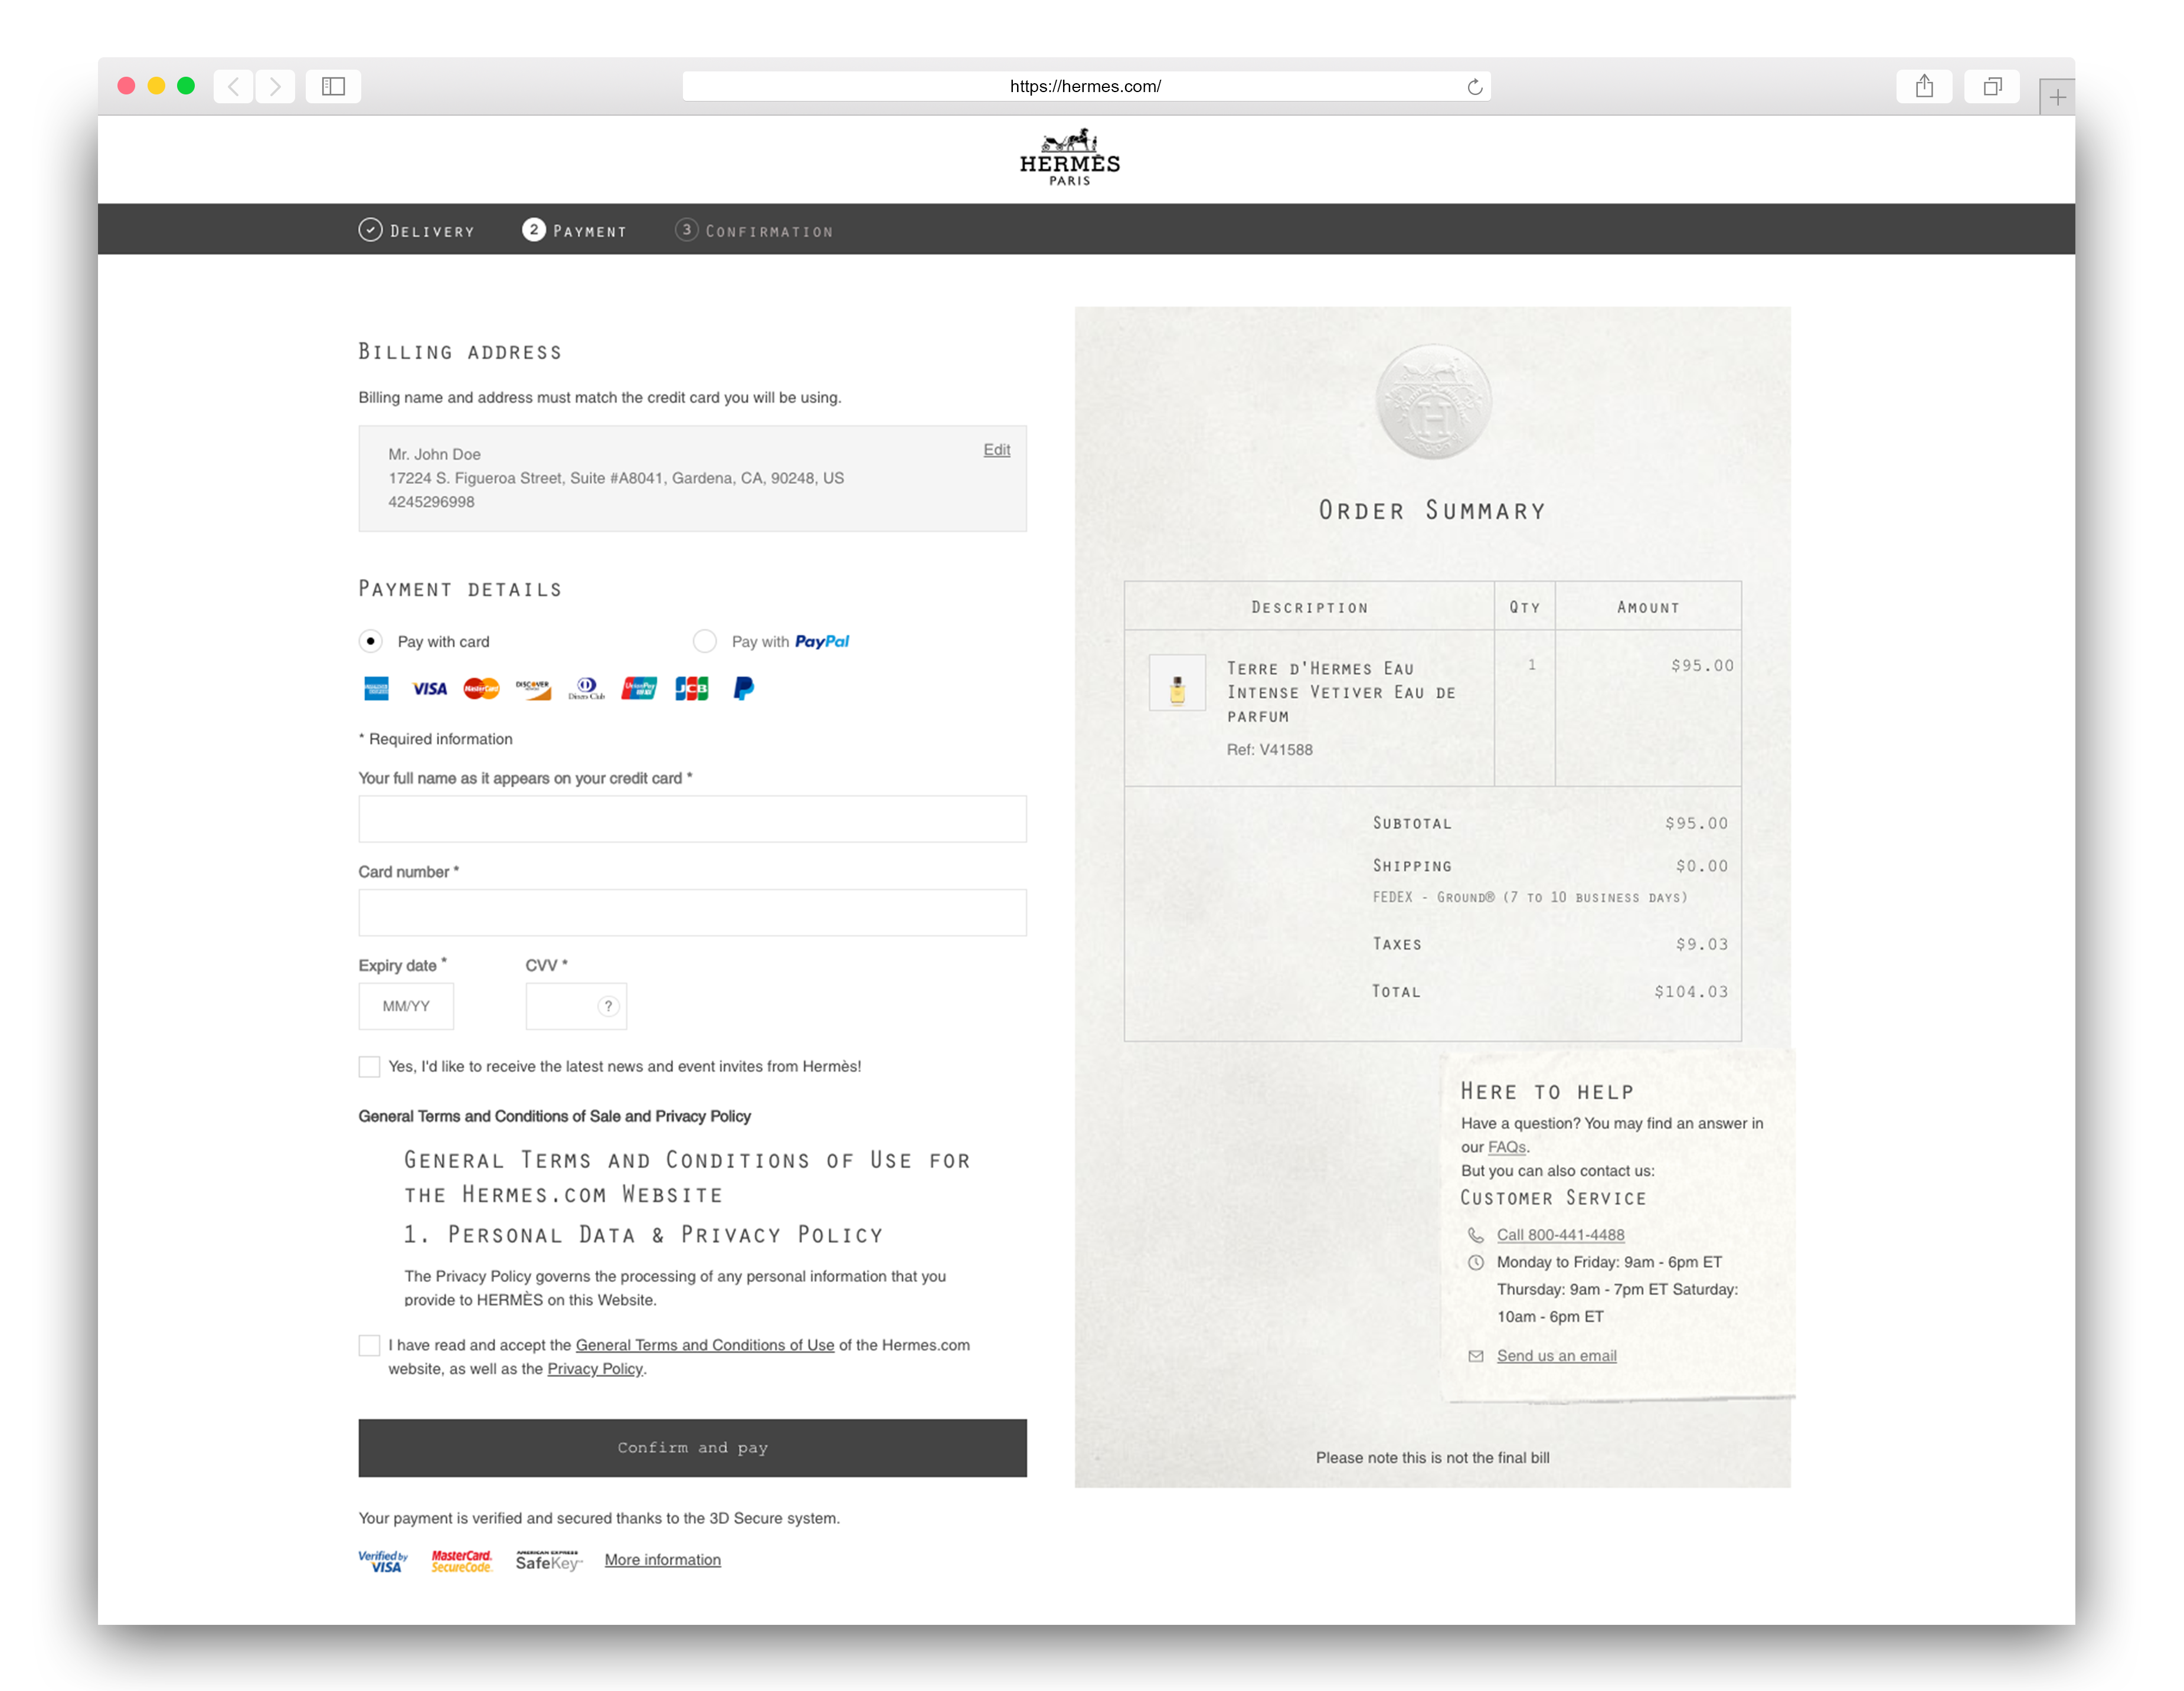Click the American Express card icon
This screenshot has height=1691, width=2184.
[x=376, y=688]
